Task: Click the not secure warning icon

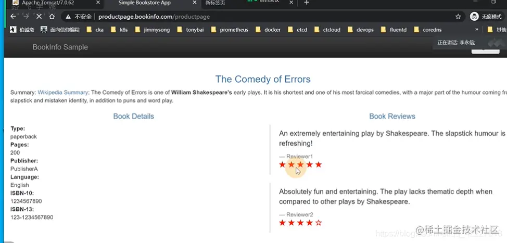Action: pos(68,17)
